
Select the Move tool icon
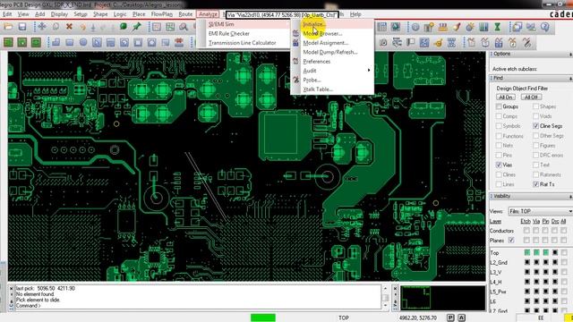[x=42, y=27]
